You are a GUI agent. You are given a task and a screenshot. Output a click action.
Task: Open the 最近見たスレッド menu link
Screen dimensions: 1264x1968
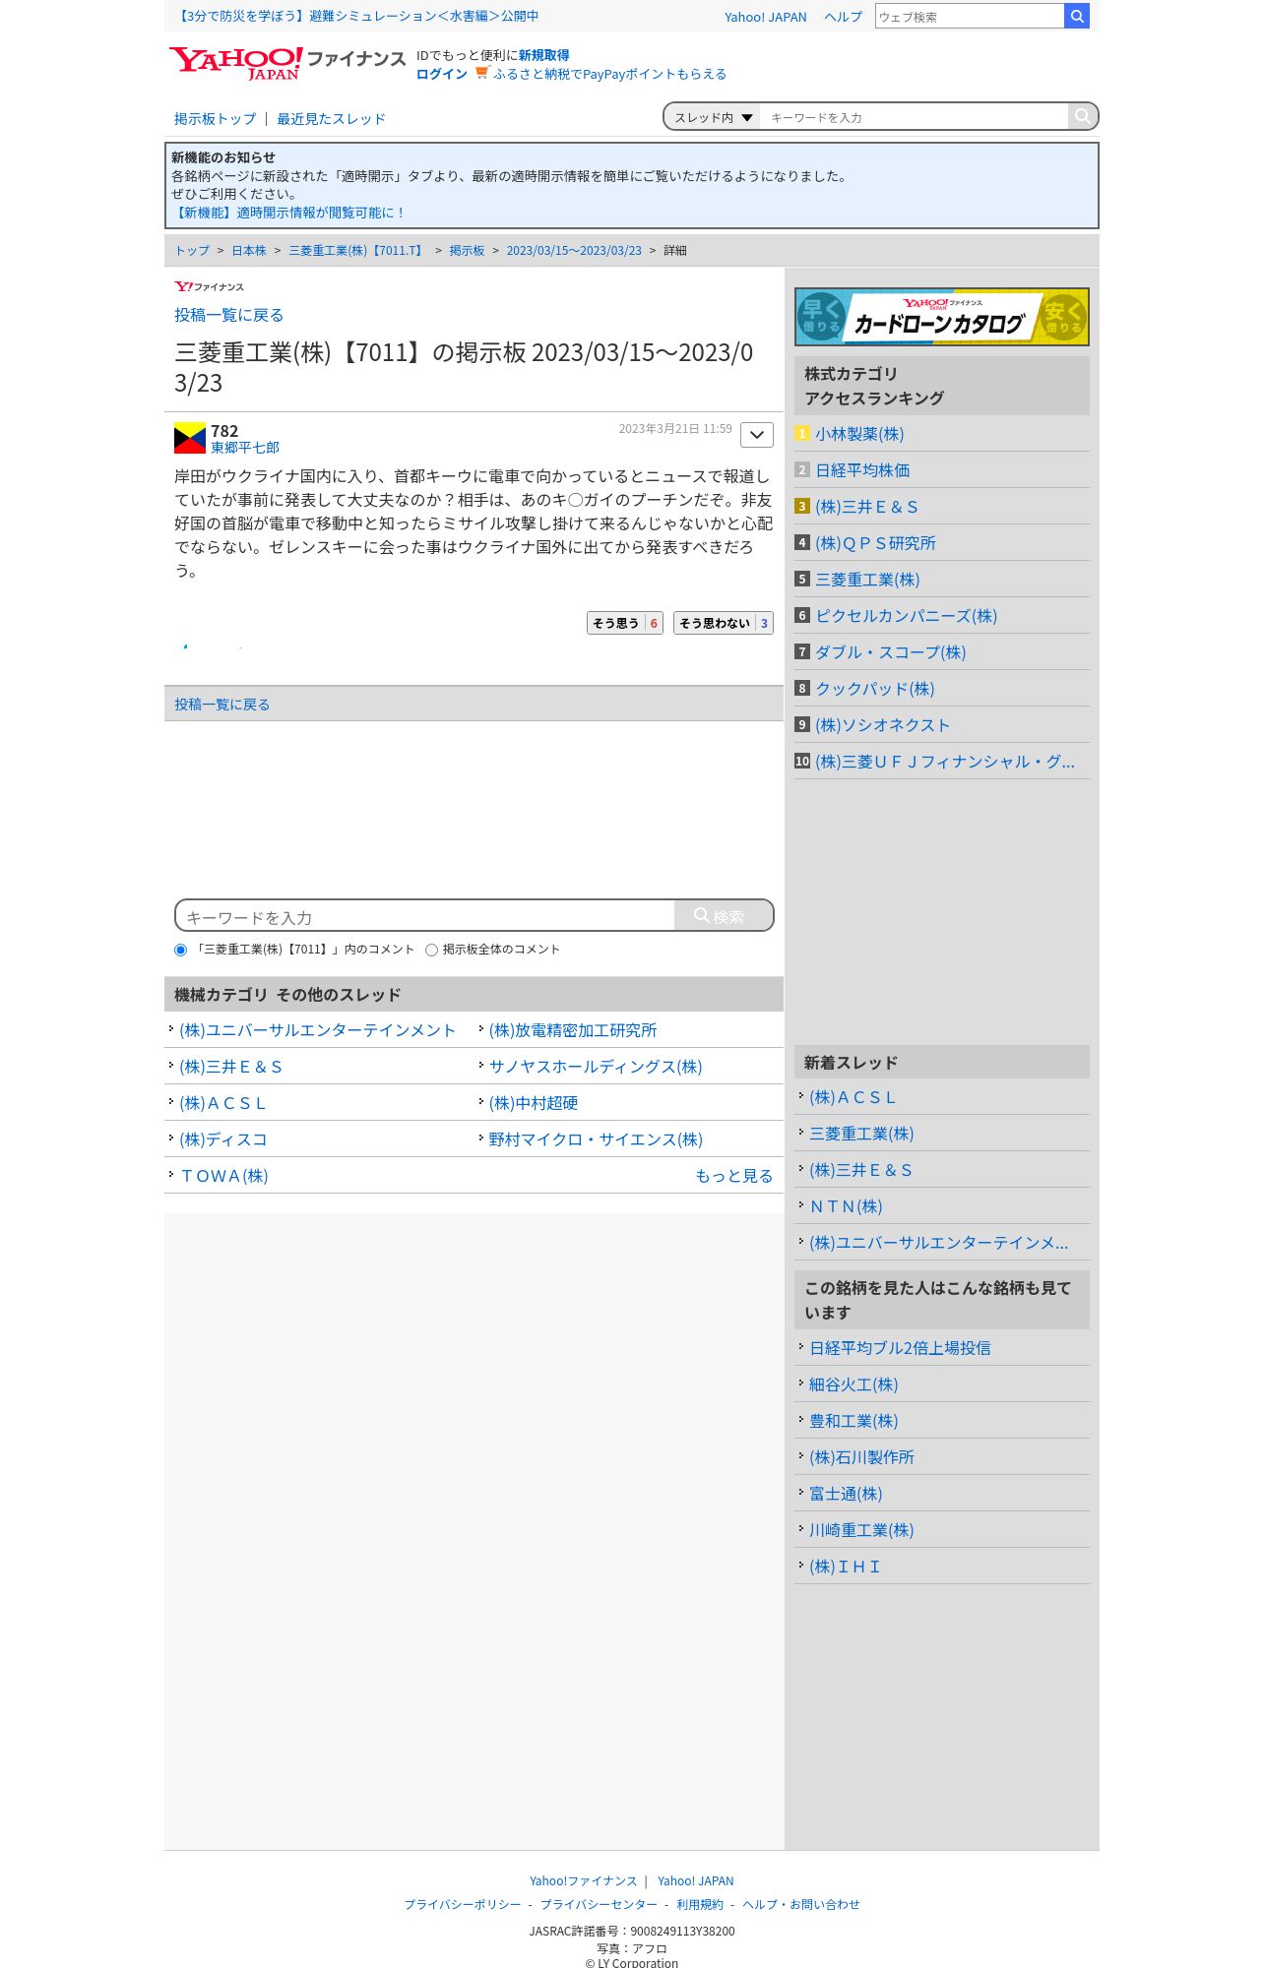(331, 119)
